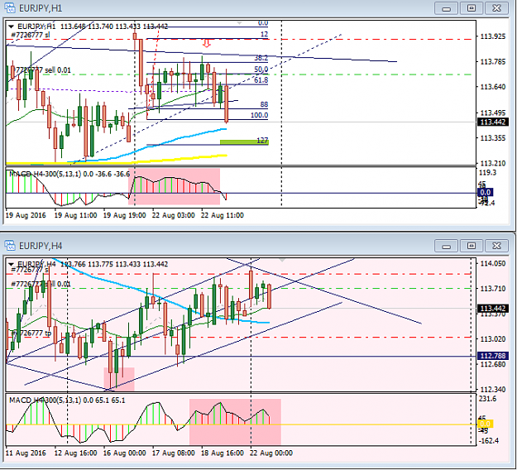Close the EURJPY,H4 chart window
This screenshot has width=517, height=470.
pyautogui.click(x=496, y=246)
